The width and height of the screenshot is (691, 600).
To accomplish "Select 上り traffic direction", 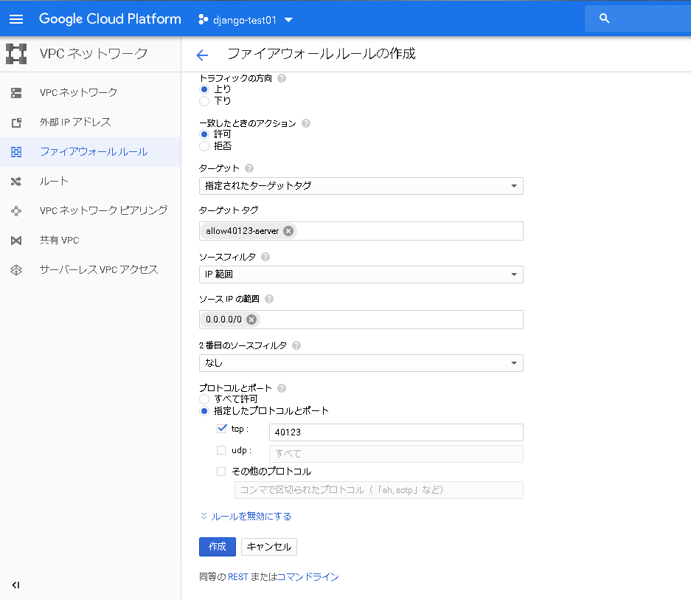I will (x=204, y=89).
